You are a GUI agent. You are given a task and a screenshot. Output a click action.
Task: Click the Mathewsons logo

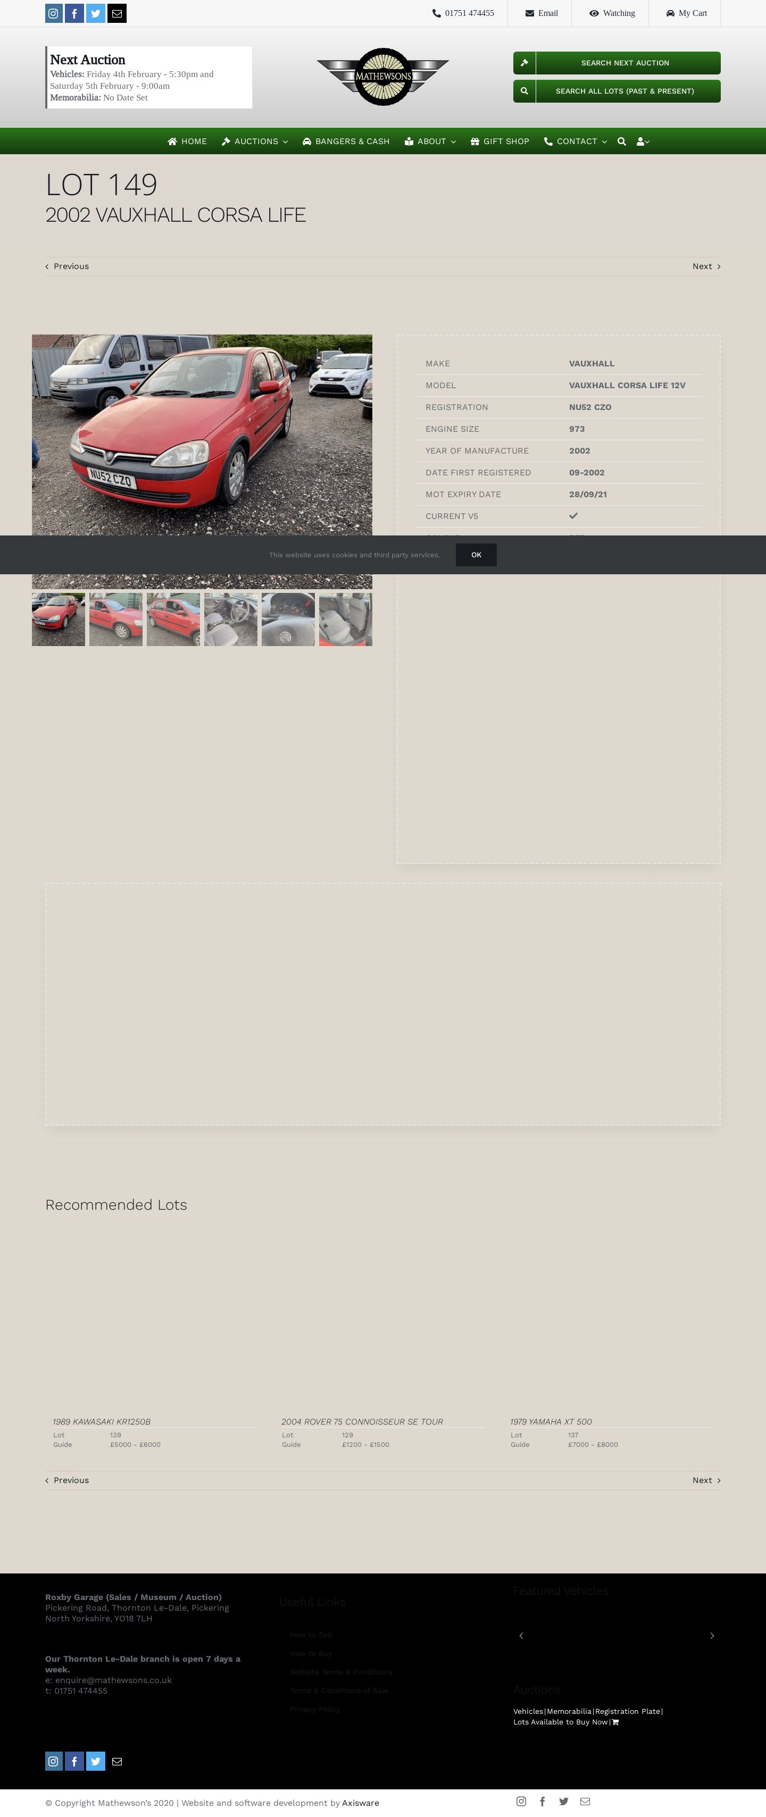point(383,77)
